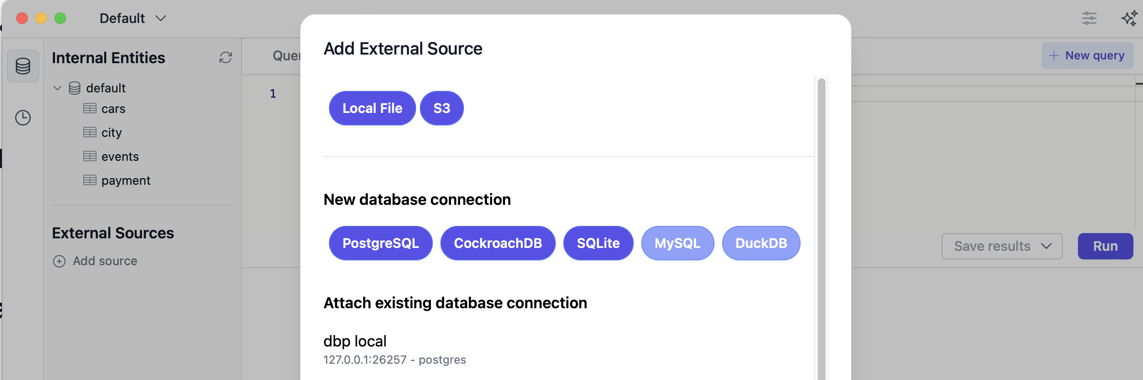Open the query history clock icon
Screen dimensions: 1143x380
pyautogui.click(x=23, y=118)
